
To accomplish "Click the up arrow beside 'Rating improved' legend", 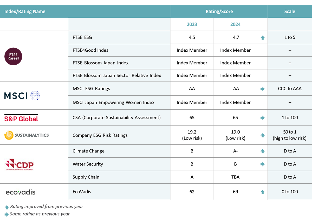I will point(7,207).
